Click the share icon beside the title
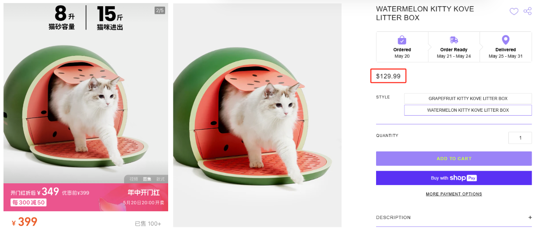This screenshot has width=539, height=233. coord(528,11)
